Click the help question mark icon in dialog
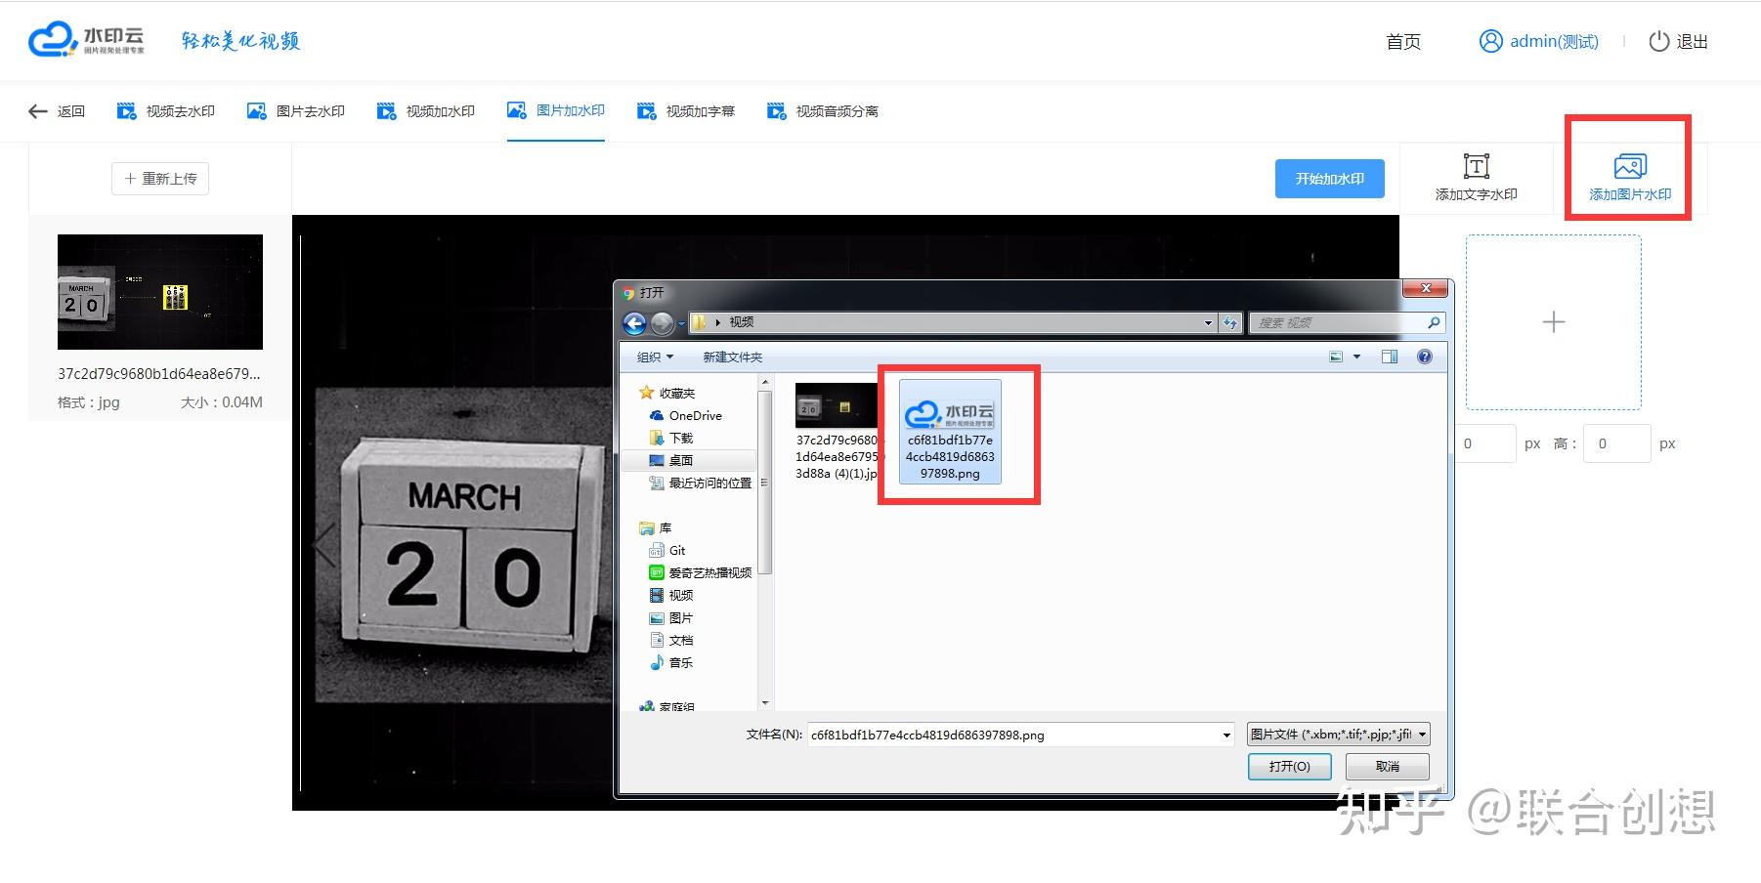 1425,357
